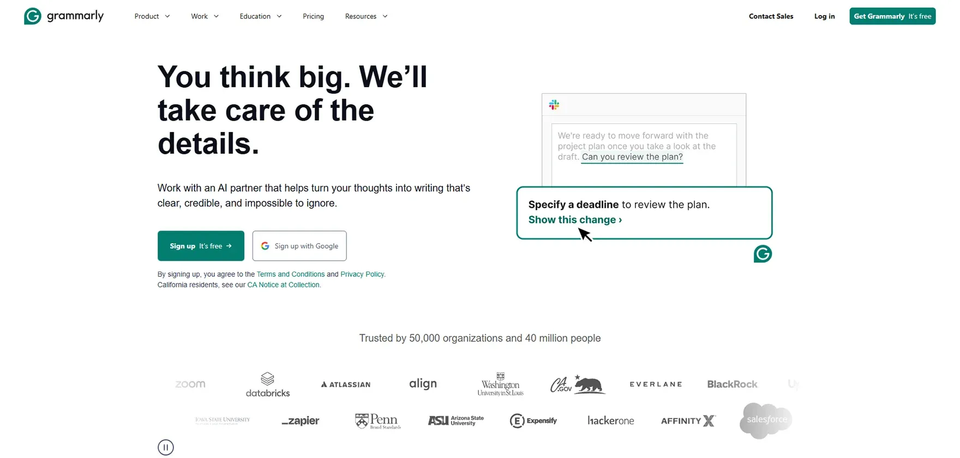Click the Affinity X logo
Image resolution: width=960 pixels, height=458 pixels.
688,421
